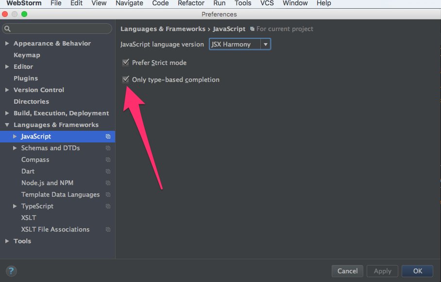Open the Navigate menu

click(129, 3)
